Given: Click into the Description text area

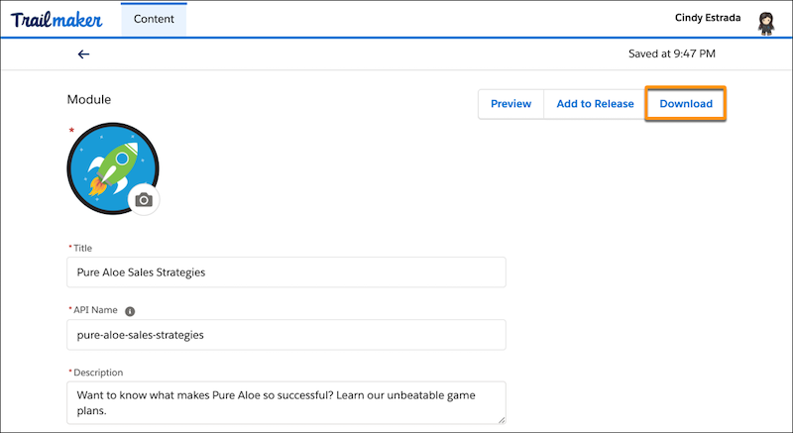Looking at the screenshot, I should (286, 402).
